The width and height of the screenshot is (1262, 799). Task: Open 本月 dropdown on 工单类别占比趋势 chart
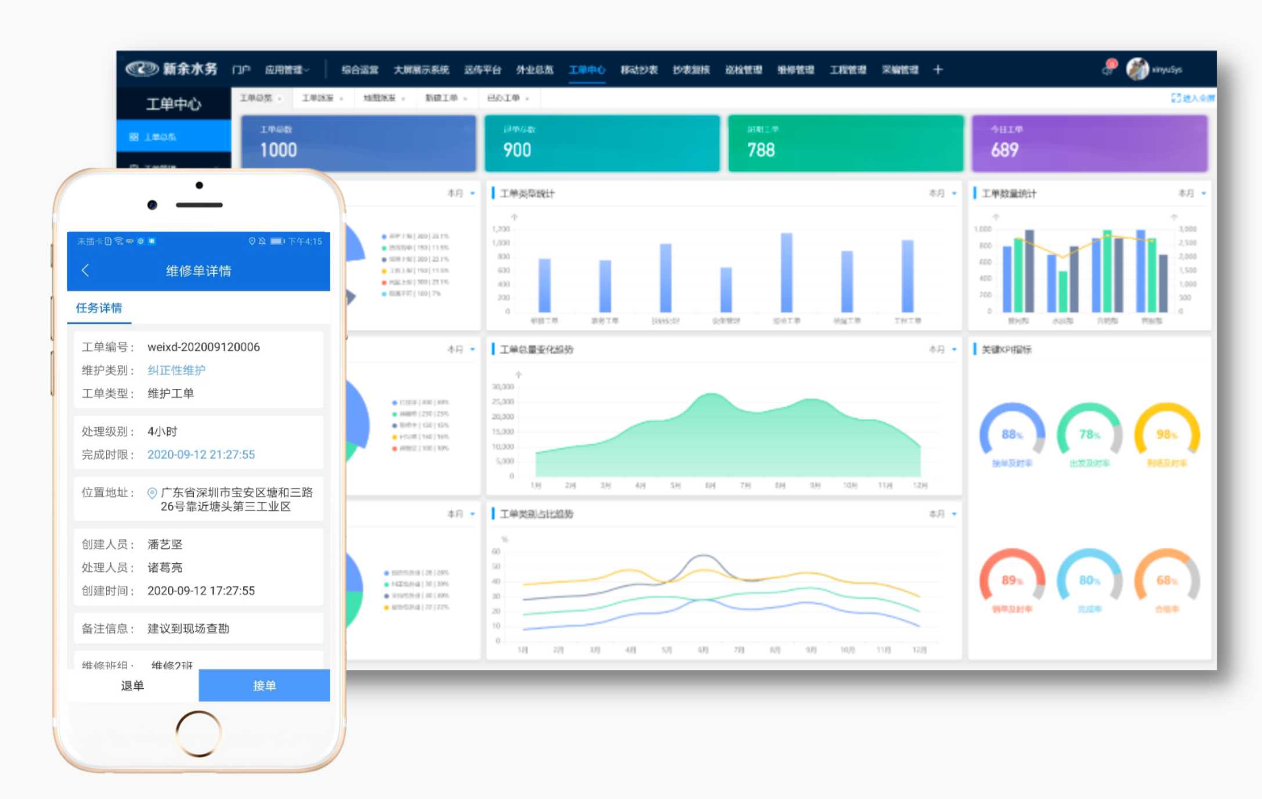(x=942, y=514)
